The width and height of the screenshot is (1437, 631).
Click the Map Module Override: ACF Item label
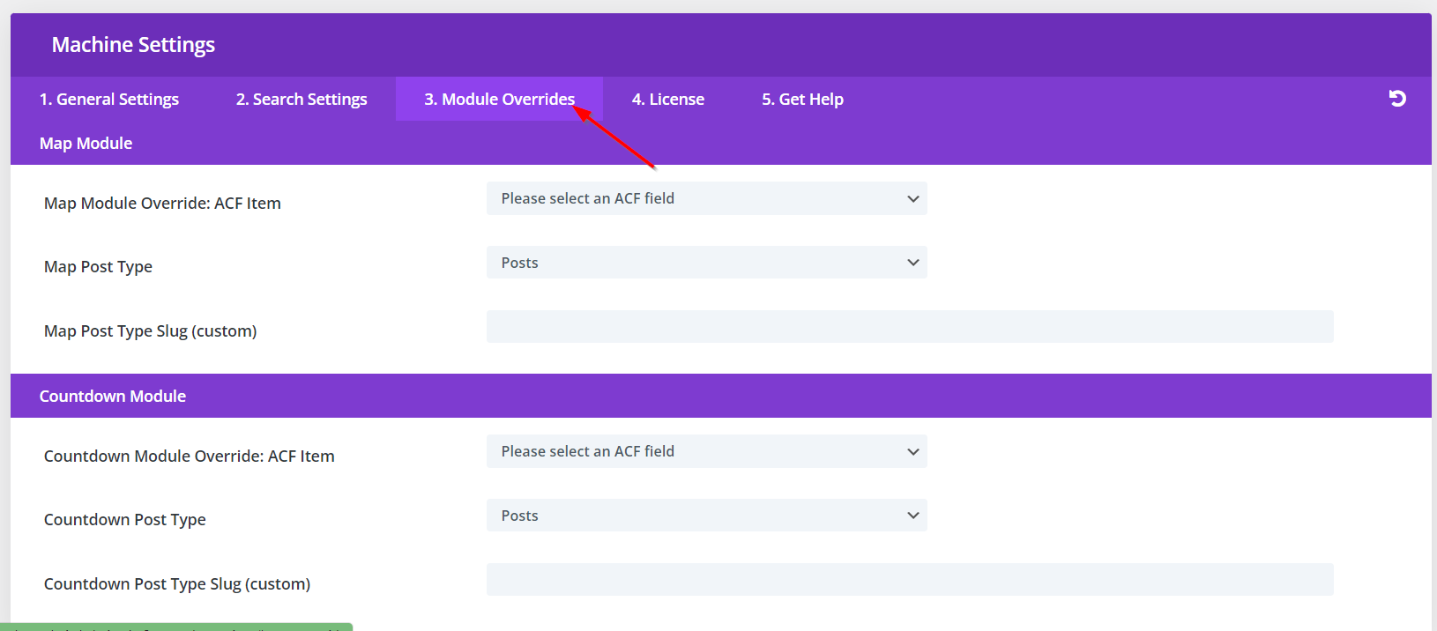(x=162, y=204)
